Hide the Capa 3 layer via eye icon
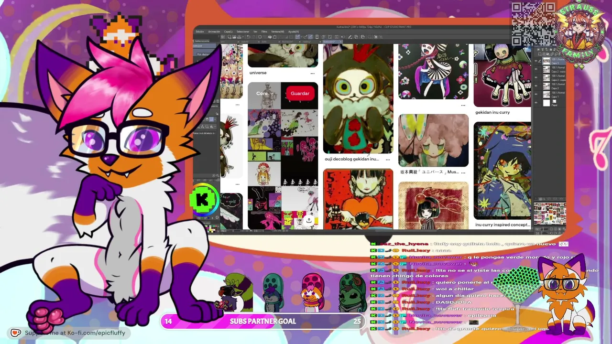 click(x=535, y=61)
